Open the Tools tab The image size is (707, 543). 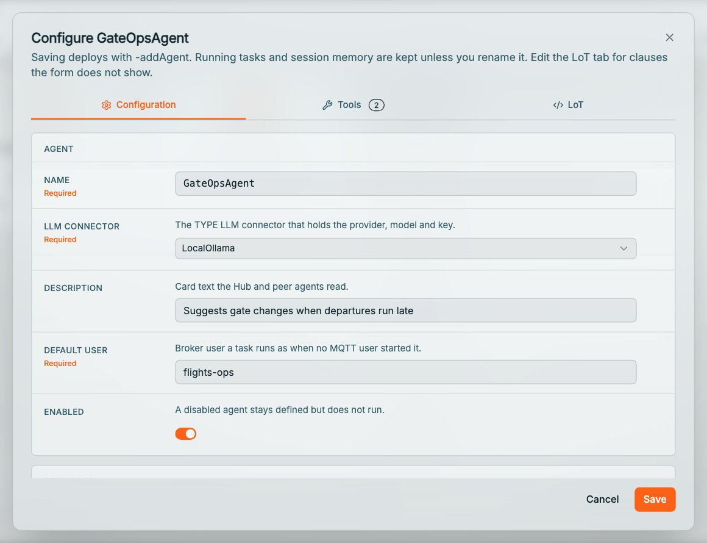(x=353, y=105)
